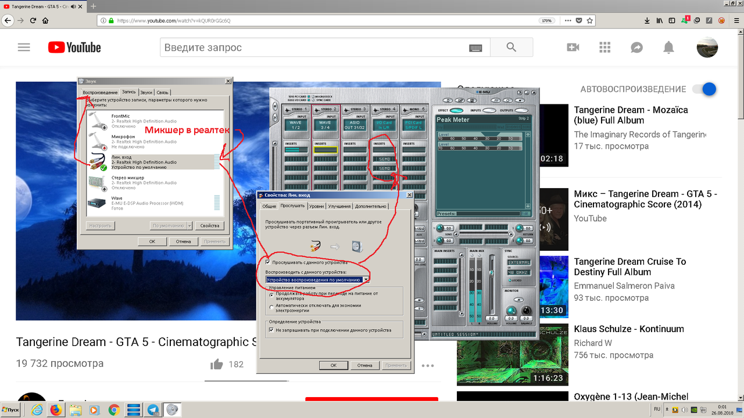
Task: Open Google Chrome from the taskbar
Action: (x=114, y=410)
